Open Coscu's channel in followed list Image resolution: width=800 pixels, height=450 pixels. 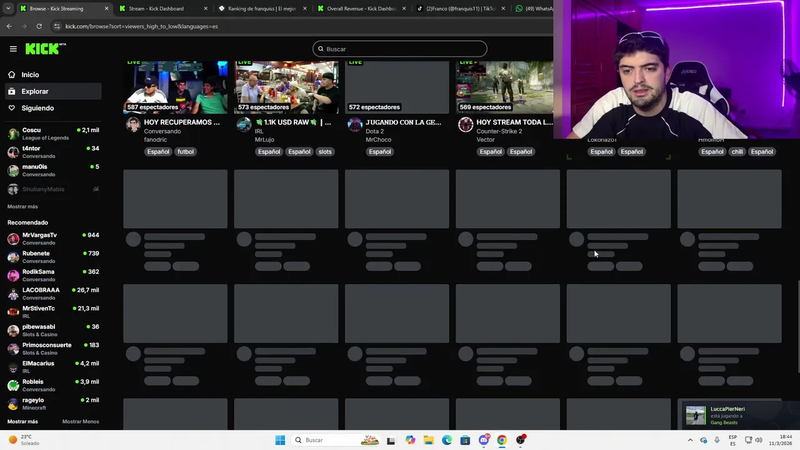(53, 134)
